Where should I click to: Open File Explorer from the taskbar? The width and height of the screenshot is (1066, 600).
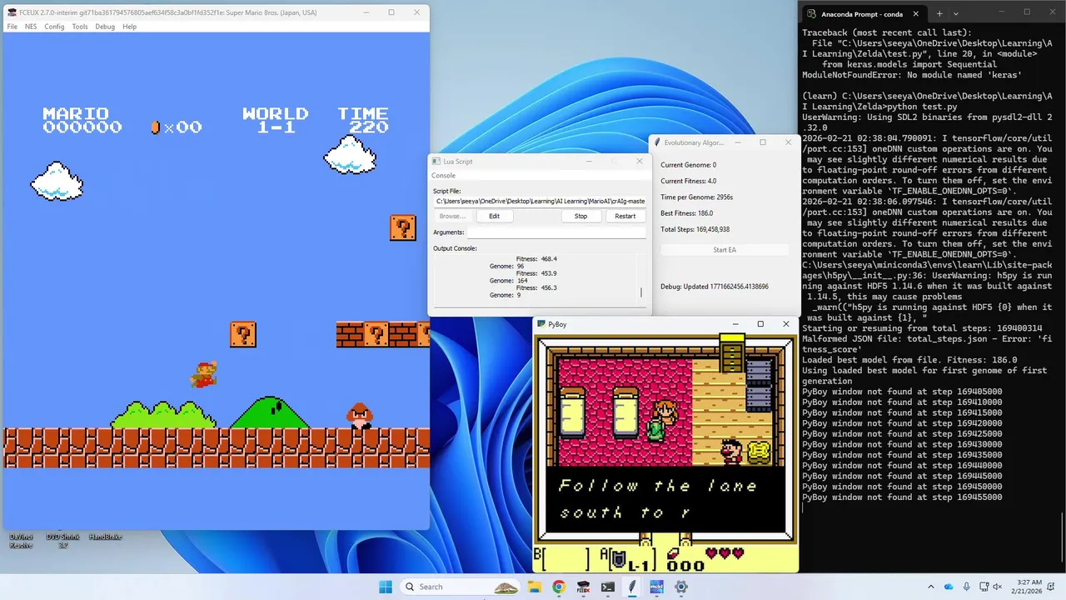click(535, 587)
